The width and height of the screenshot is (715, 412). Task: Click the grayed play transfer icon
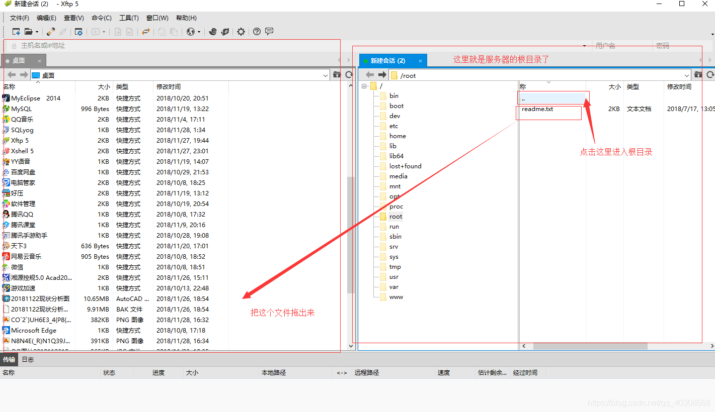click(x=96, y=32)
